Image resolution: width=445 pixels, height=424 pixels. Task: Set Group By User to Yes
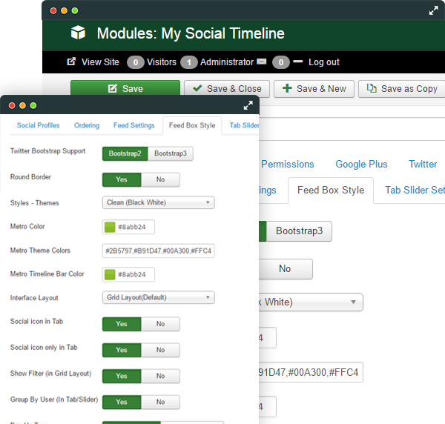point(122,403)
